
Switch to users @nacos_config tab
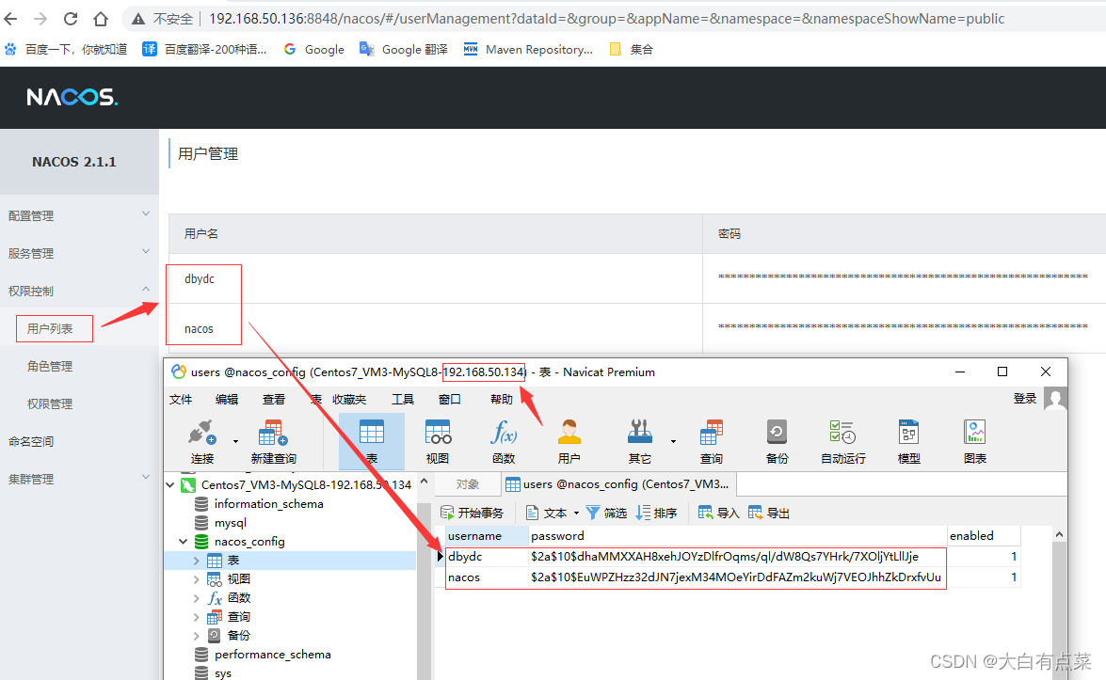click(x=617, y=484)
